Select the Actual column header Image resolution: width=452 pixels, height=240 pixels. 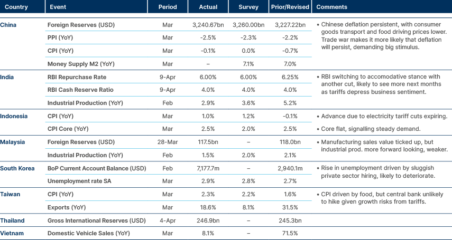208,7
